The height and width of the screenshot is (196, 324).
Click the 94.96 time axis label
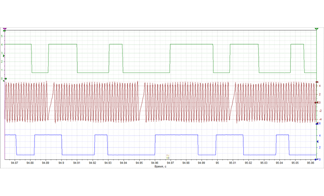154,162
